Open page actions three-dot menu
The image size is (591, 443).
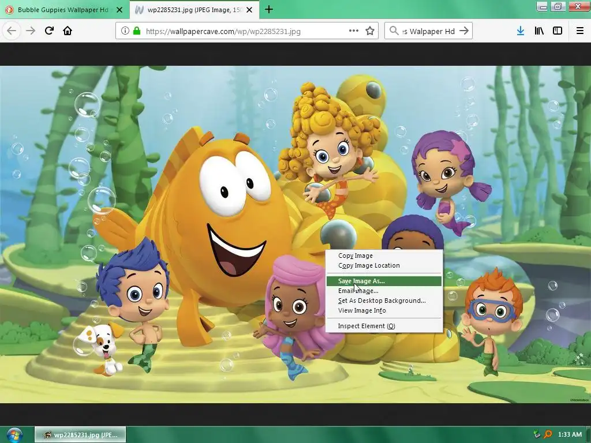click(x=354, y=31)
